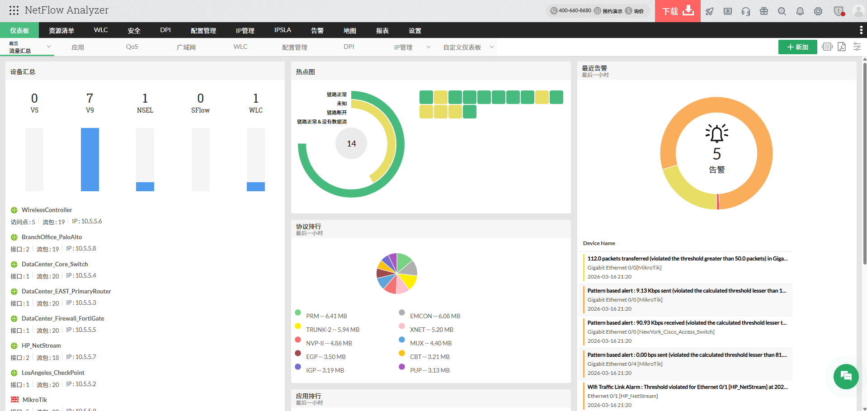The width and height of the screenshot is (867, 411).
Task: Select the QoS sub-tab
Action: [131, 47]
